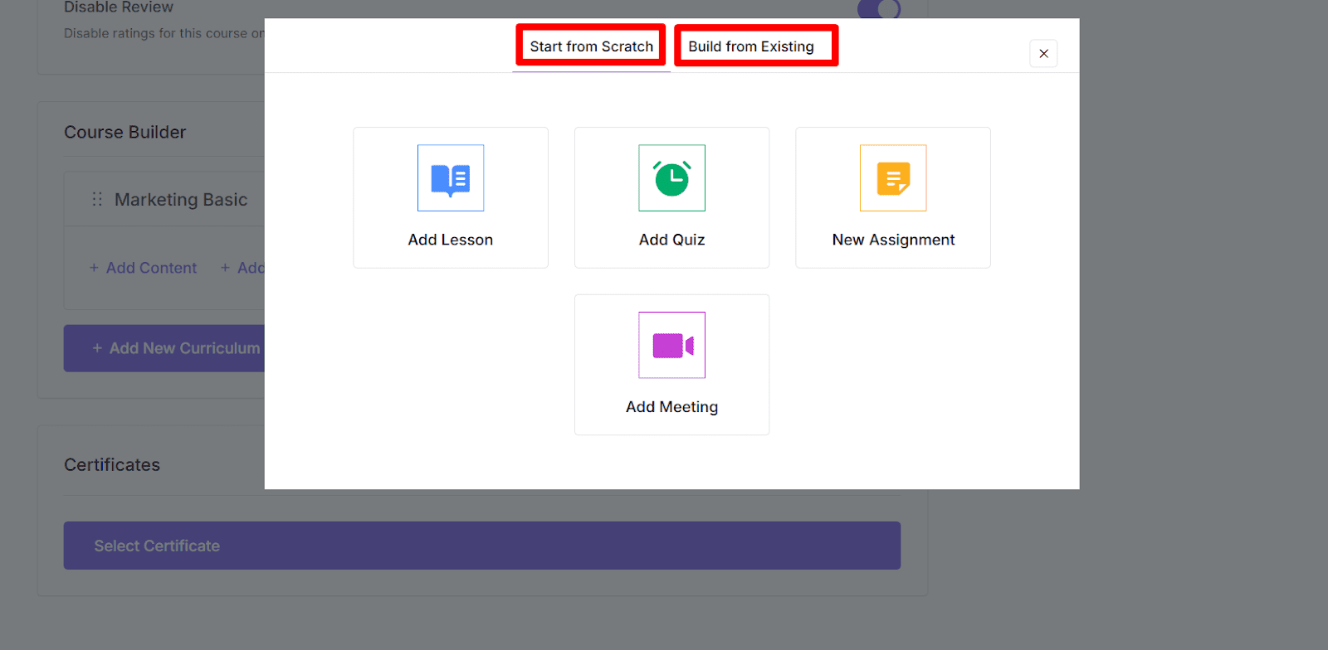Click the drag handle beside Marketing Basic
The height and width of the screenshot is (650, 1328).
click(x=97, y=200)
